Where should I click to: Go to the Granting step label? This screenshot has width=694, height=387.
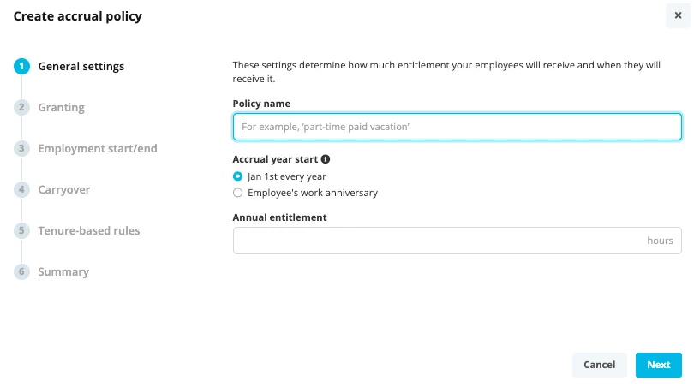[x=61, y=108]
